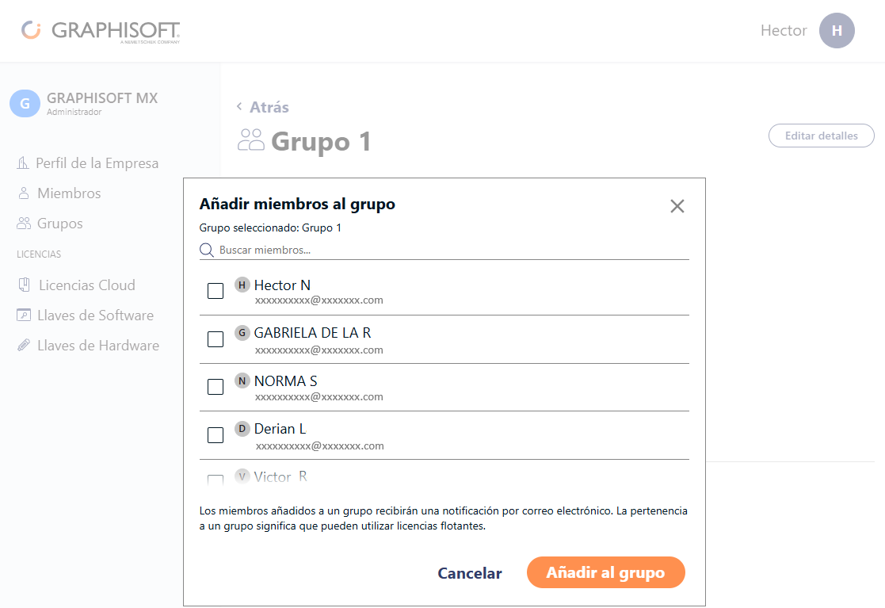Click the magnifier search icon in dialog
This screenshot has height=608, width=885.
point(207,250)
